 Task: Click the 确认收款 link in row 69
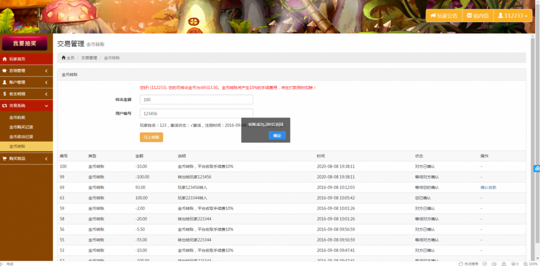(x=488, y=187)
